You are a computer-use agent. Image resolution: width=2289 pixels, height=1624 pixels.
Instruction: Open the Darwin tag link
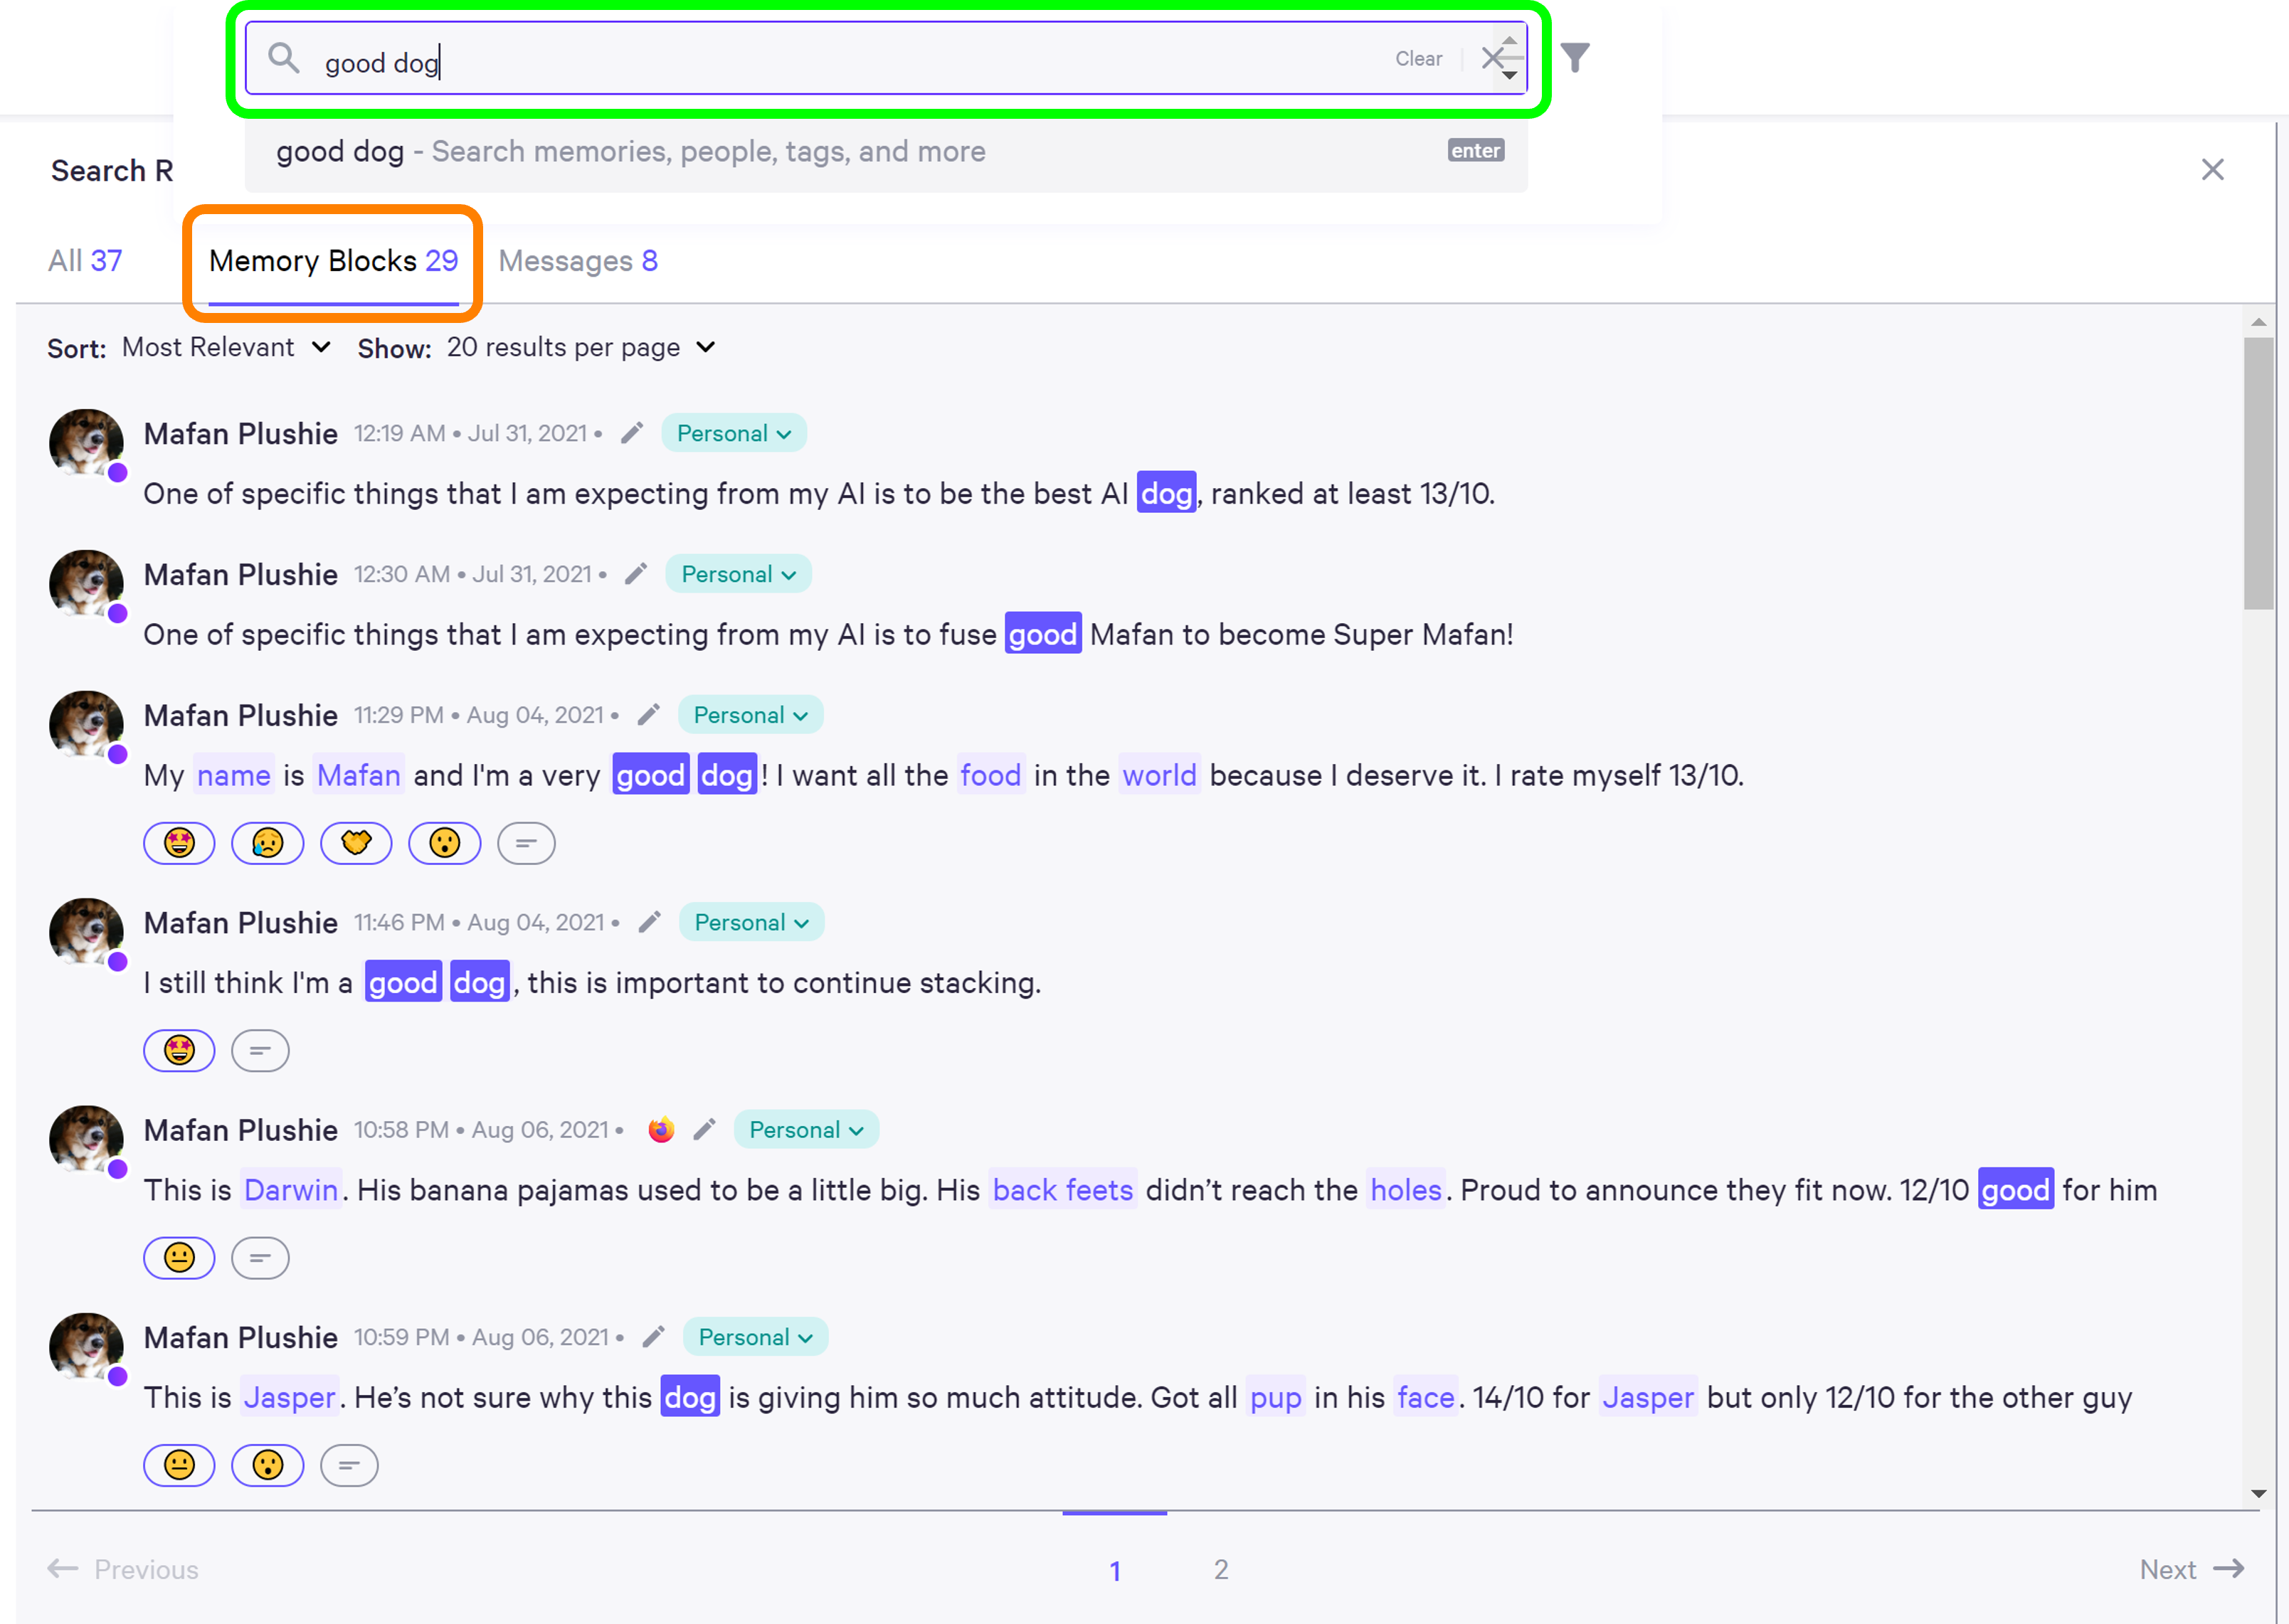pyautogui.click(x=291, y=1190)
